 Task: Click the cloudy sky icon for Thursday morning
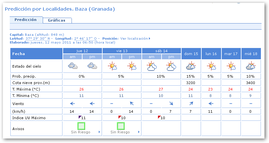73,66
